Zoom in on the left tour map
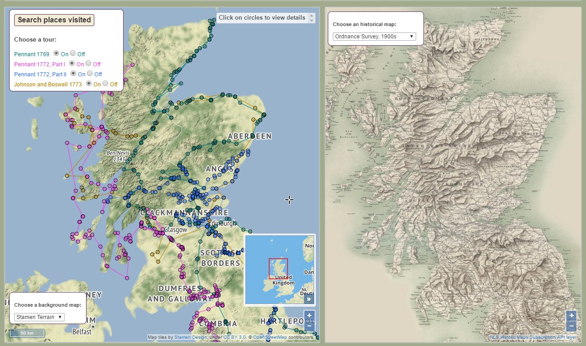Viewport: 586px width, 346px height. coord(309,315)
